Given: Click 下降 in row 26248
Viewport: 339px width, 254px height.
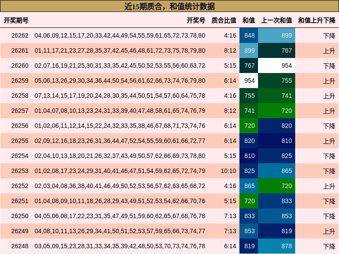Looking at the screenshot, I should click(329, 246).
